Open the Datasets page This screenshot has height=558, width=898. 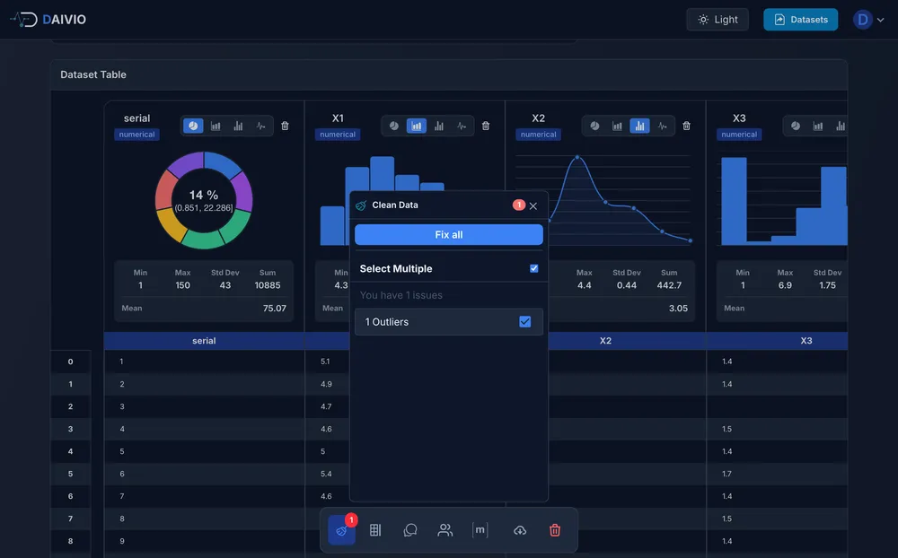(x=800, y=18)
